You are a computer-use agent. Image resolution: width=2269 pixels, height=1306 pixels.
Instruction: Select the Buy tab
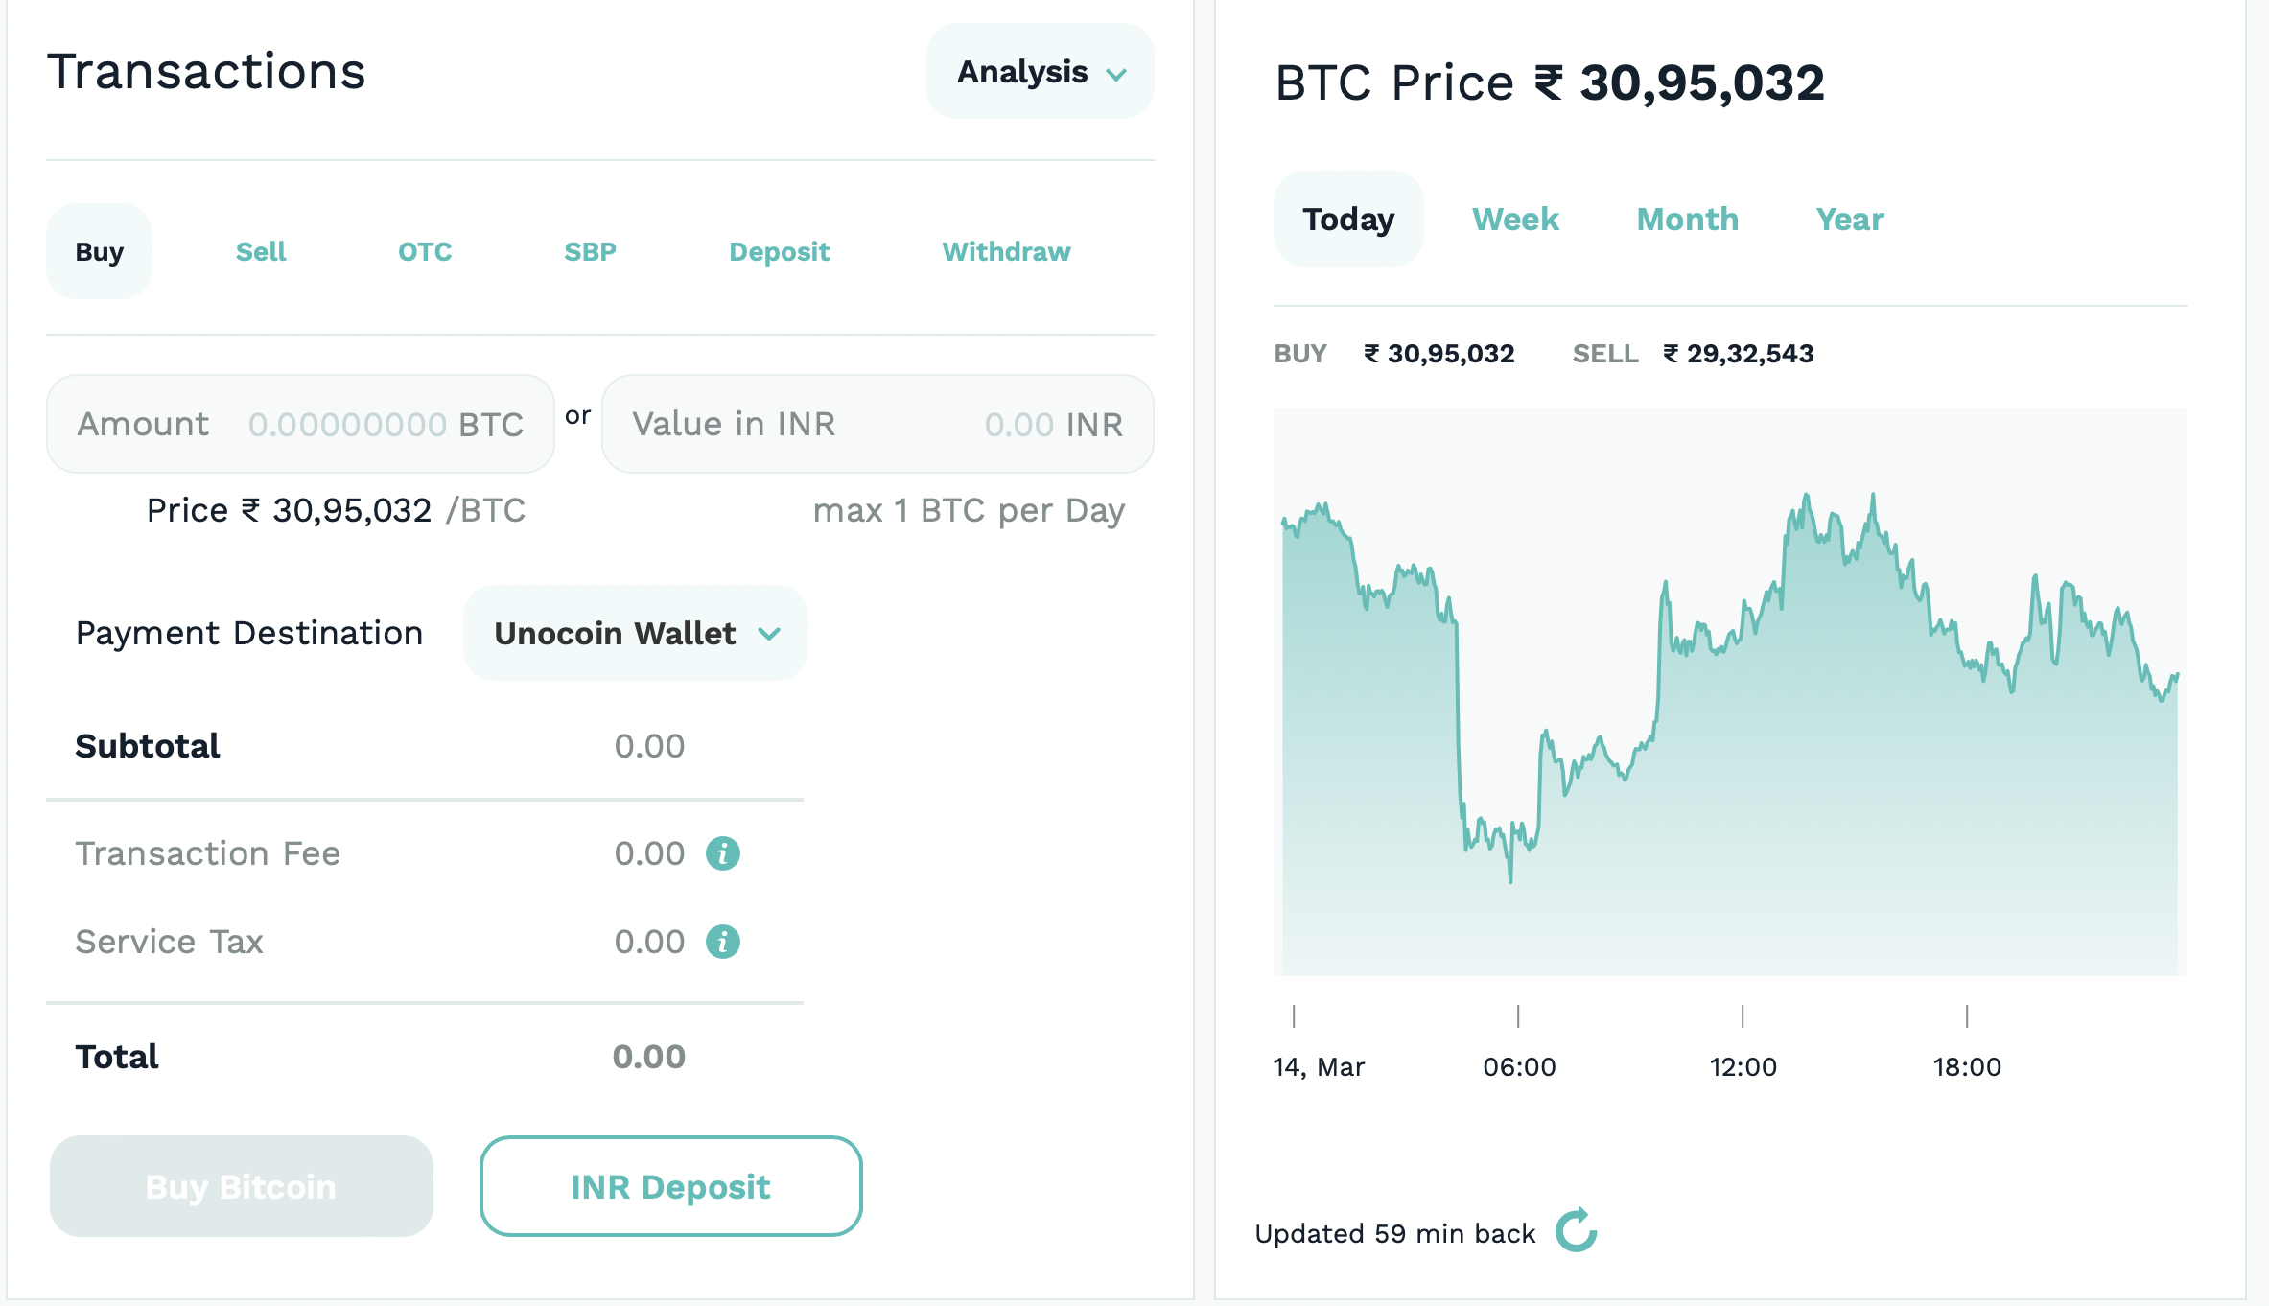pyautogui.click(x=100, y=252)
